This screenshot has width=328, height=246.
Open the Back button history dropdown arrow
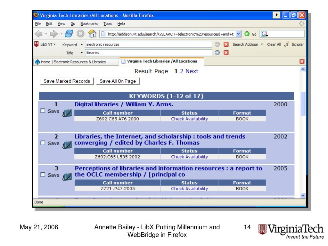46,34
